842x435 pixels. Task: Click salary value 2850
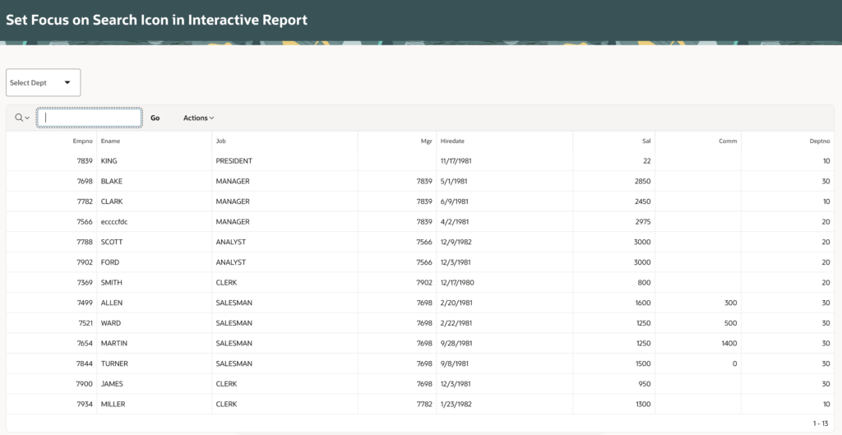[642, 182]
